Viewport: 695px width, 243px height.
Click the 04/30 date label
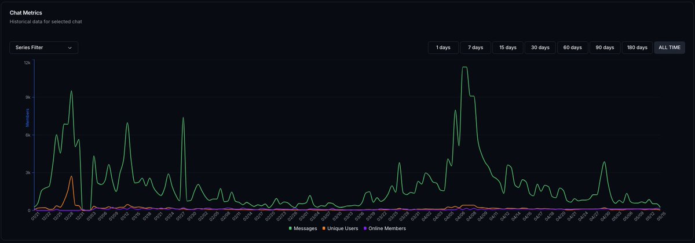click(x=604, y=217)
